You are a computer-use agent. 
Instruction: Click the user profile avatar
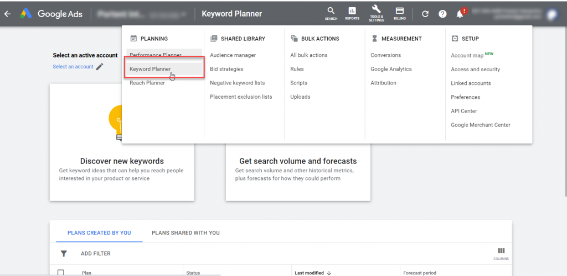coord(552,14)
